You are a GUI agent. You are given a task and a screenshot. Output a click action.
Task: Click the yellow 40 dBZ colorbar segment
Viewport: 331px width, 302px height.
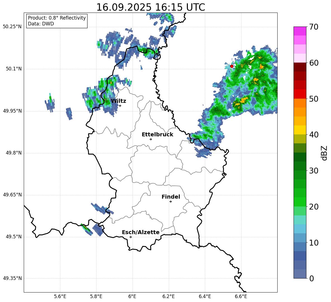point(300,130)
